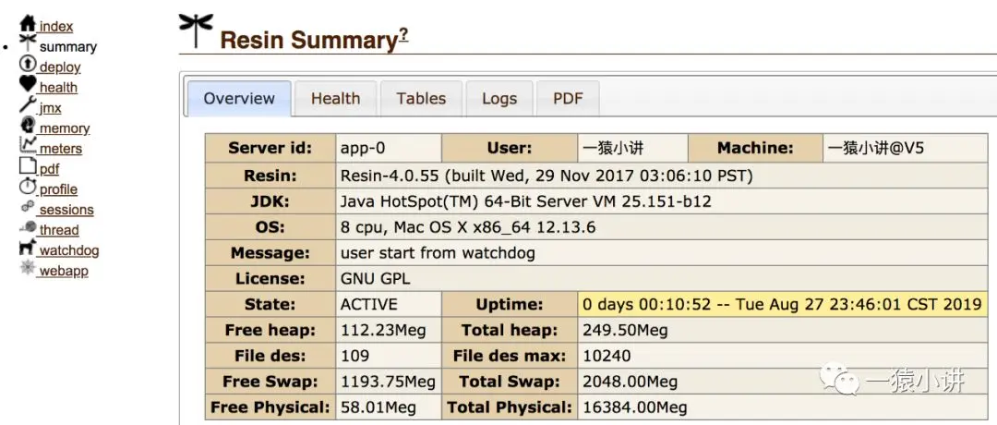The image size is (997, 425).
Task: Go to the index page link
Action: click(x=56, y=27)
